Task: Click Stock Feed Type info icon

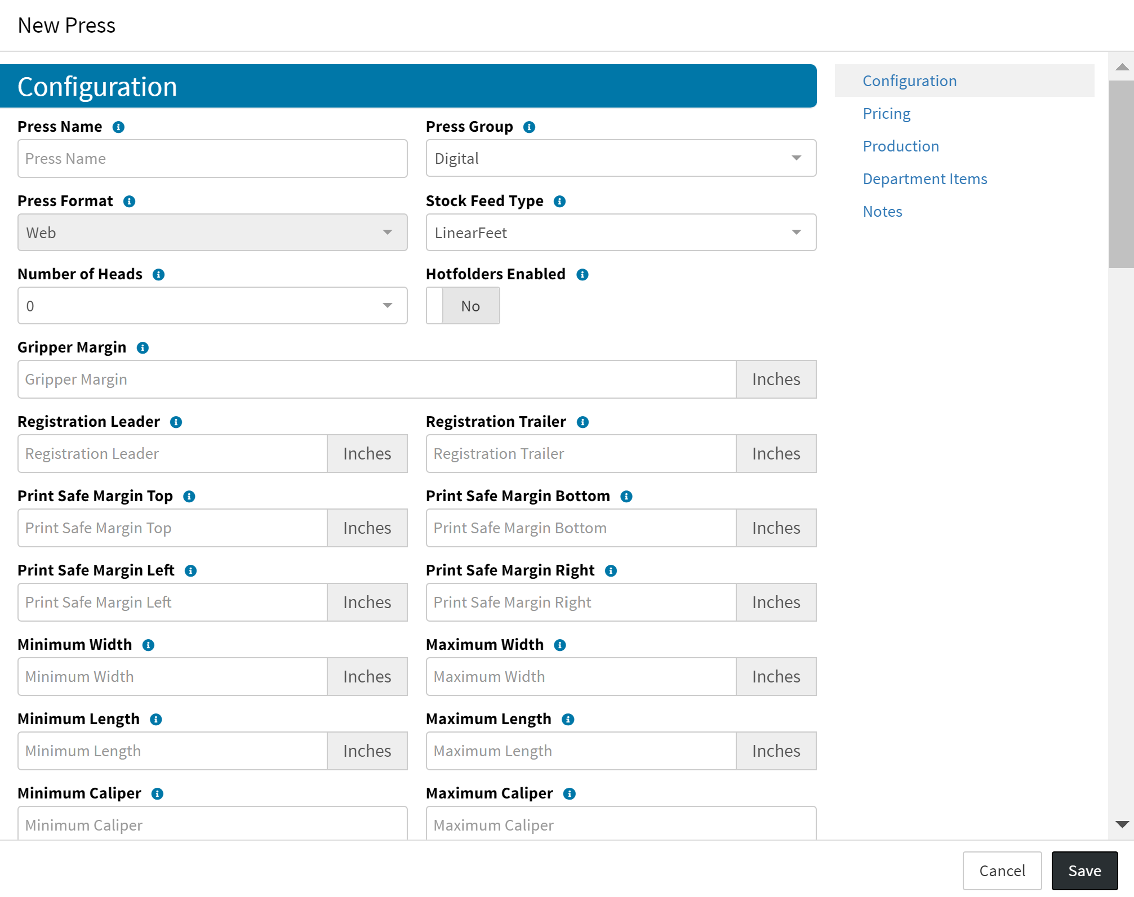Action: 559,202
